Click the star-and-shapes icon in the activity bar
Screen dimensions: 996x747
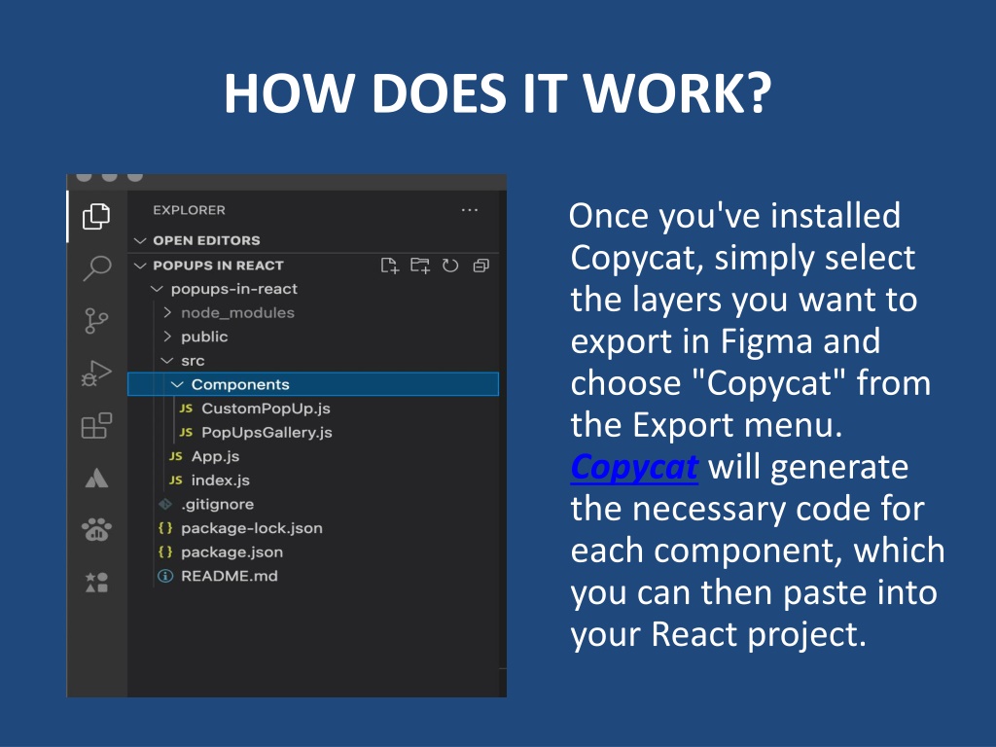point(96,582)
